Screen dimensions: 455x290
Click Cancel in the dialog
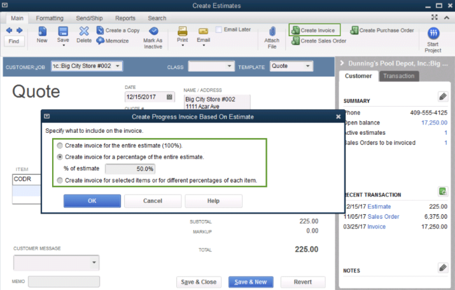(x=153, y=201)
